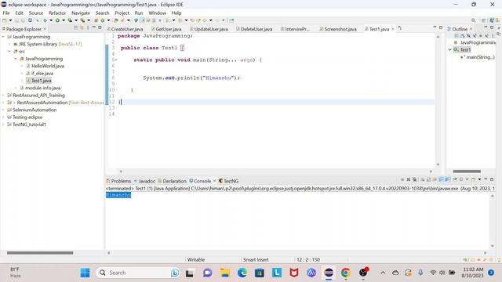Toggle Hide Non-Public Members in Outline toolbar
This screenshot has width=502, height=282.
pyautogui.click(x=481, y=35)
